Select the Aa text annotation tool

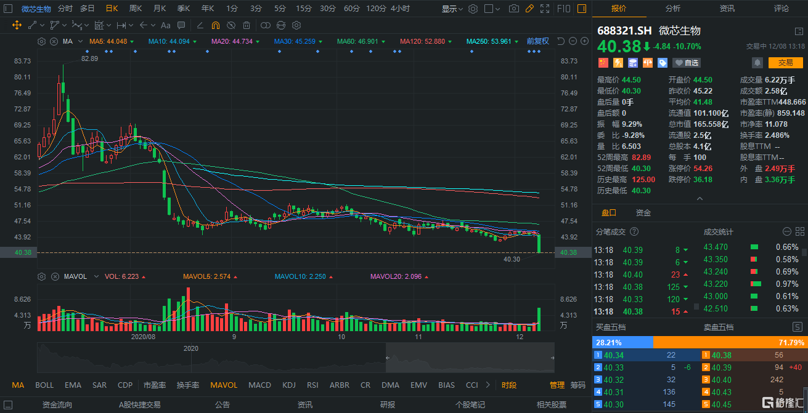(165, 25)
